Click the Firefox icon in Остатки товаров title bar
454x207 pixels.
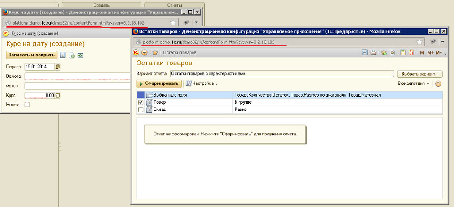click(x=135, y=31)
